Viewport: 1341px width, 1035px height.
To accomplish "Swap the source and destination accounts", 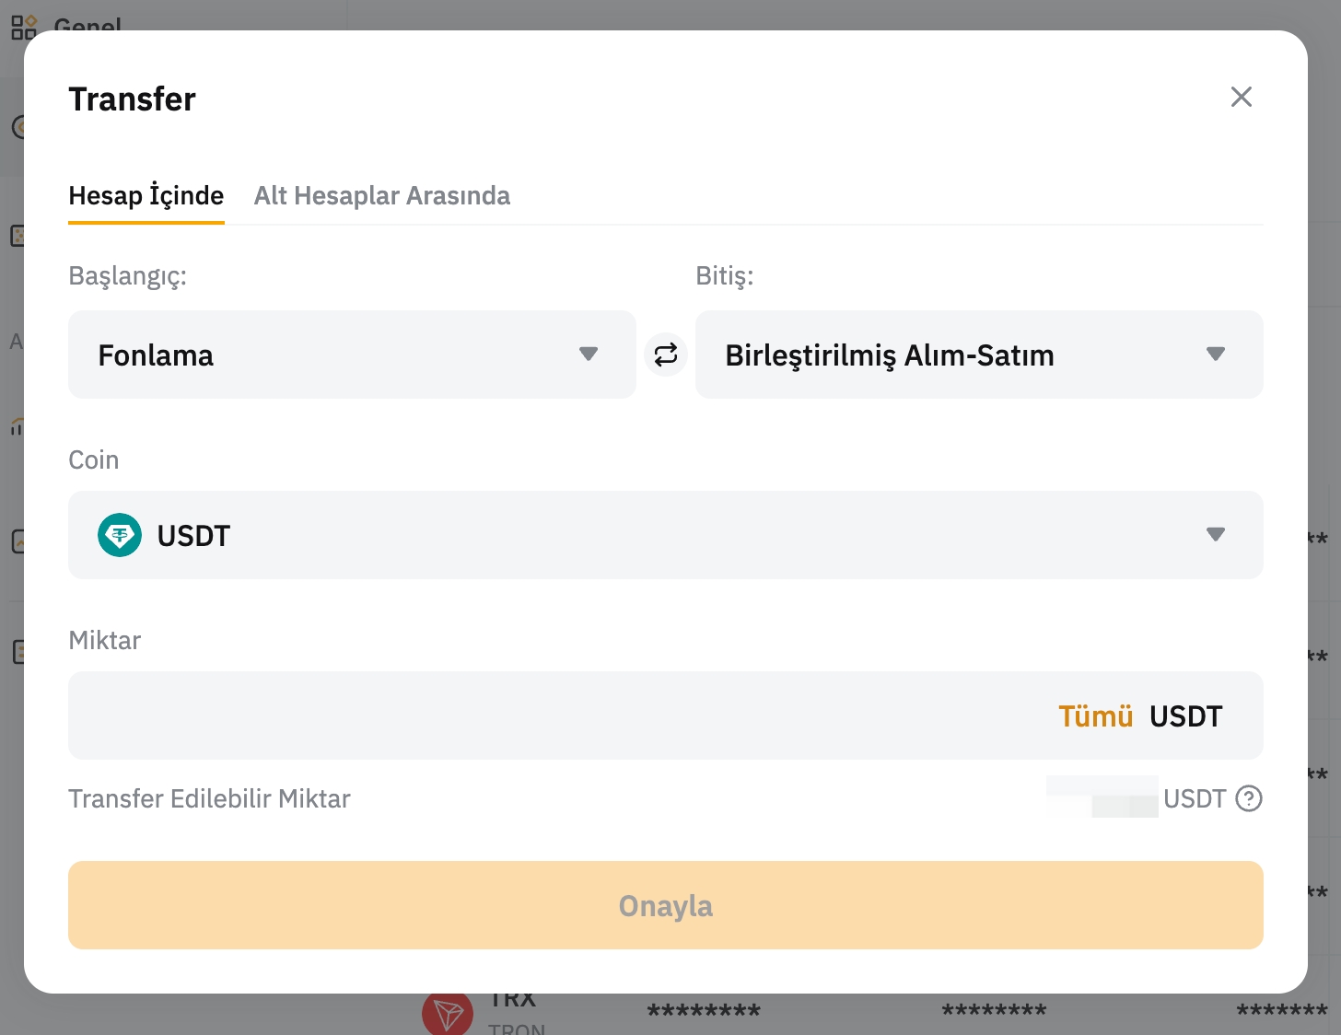I will [666, 355].
